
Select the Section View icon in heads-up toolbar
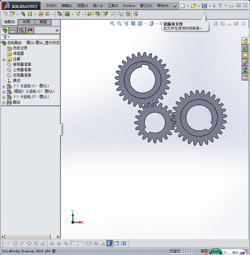(x=133, y=23)
